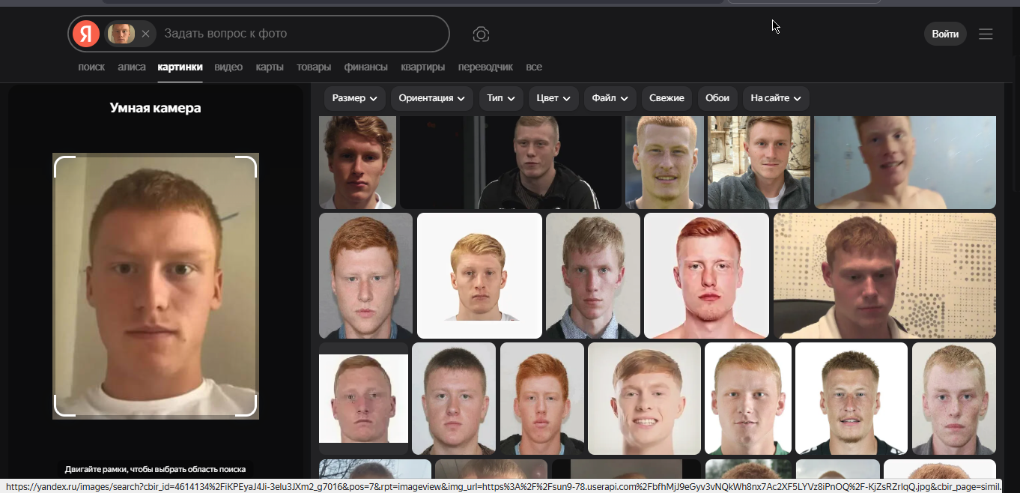
Task: Expand the Тип filter dropdown
Action: 501,98
